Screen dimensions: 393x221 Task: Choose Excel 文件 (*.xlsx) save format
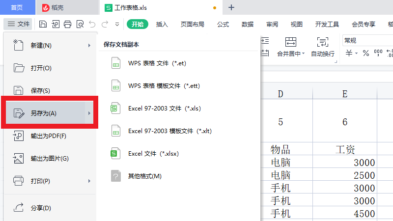(153, 154)
